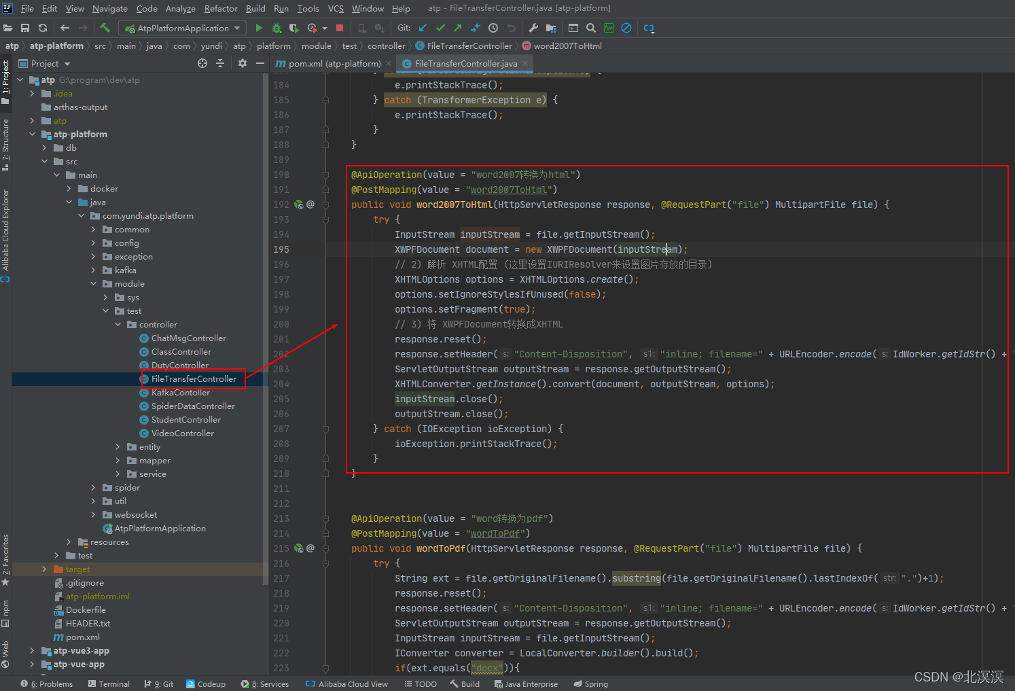Fold method at line 192 gutter marker
The height and width of the screenshot is (691, 1015).
325,205
